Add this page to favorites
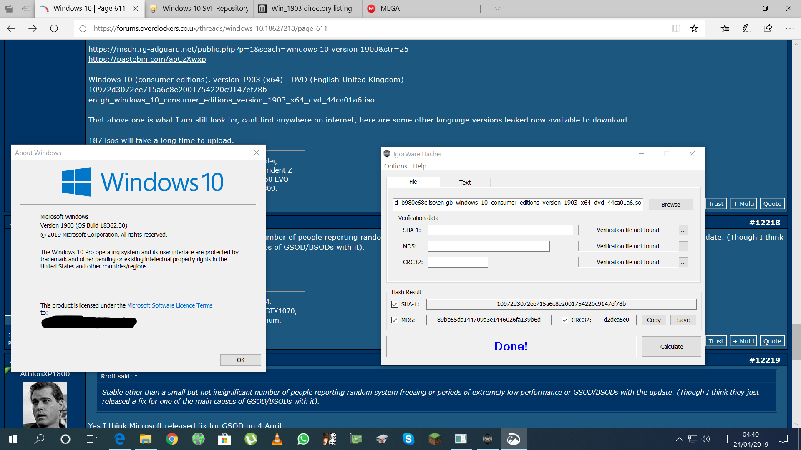 coord(694,28)
